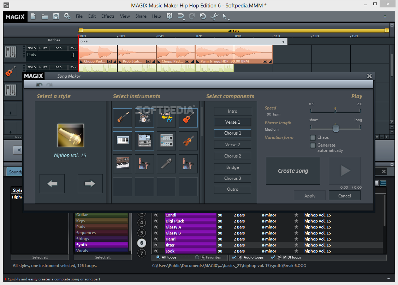Click the Apply button
Image resolution: width=398 pixels, height=285 pixels.
tap(310, 196)
